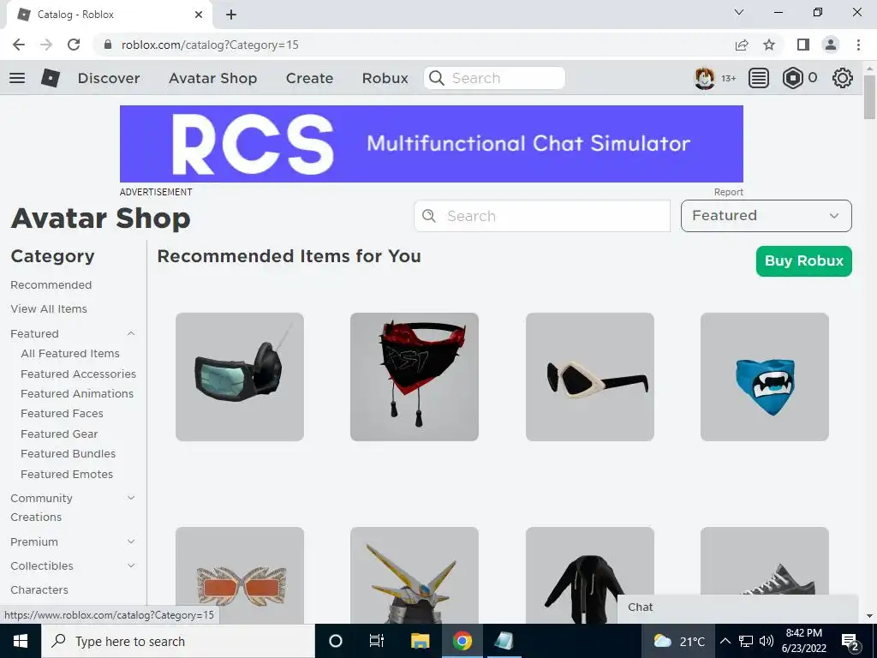This screenshot has width=877, height=658.
Task: Report the advertisement
Action: (x=728, y=192)
